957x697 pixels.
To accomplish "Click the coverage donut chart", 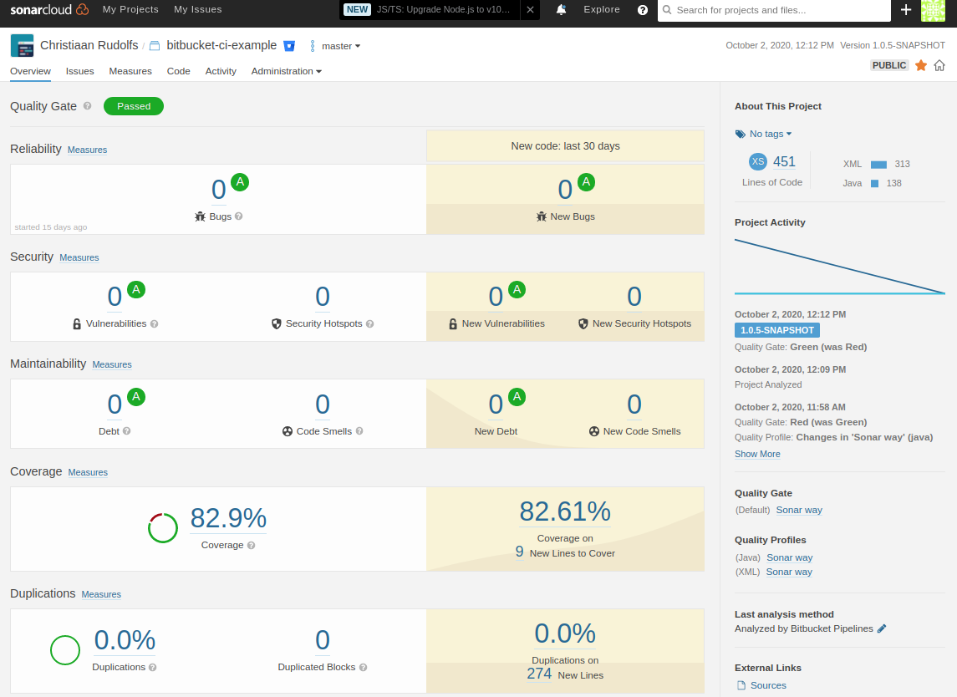I will [x=163, y=528].
